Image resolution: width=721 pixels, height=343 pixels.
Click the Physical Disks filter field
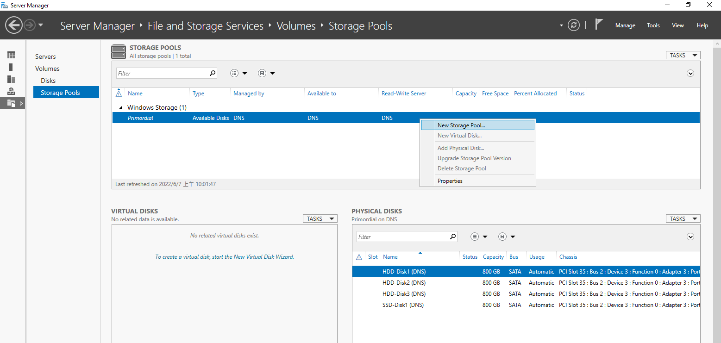tap(402, 237)
